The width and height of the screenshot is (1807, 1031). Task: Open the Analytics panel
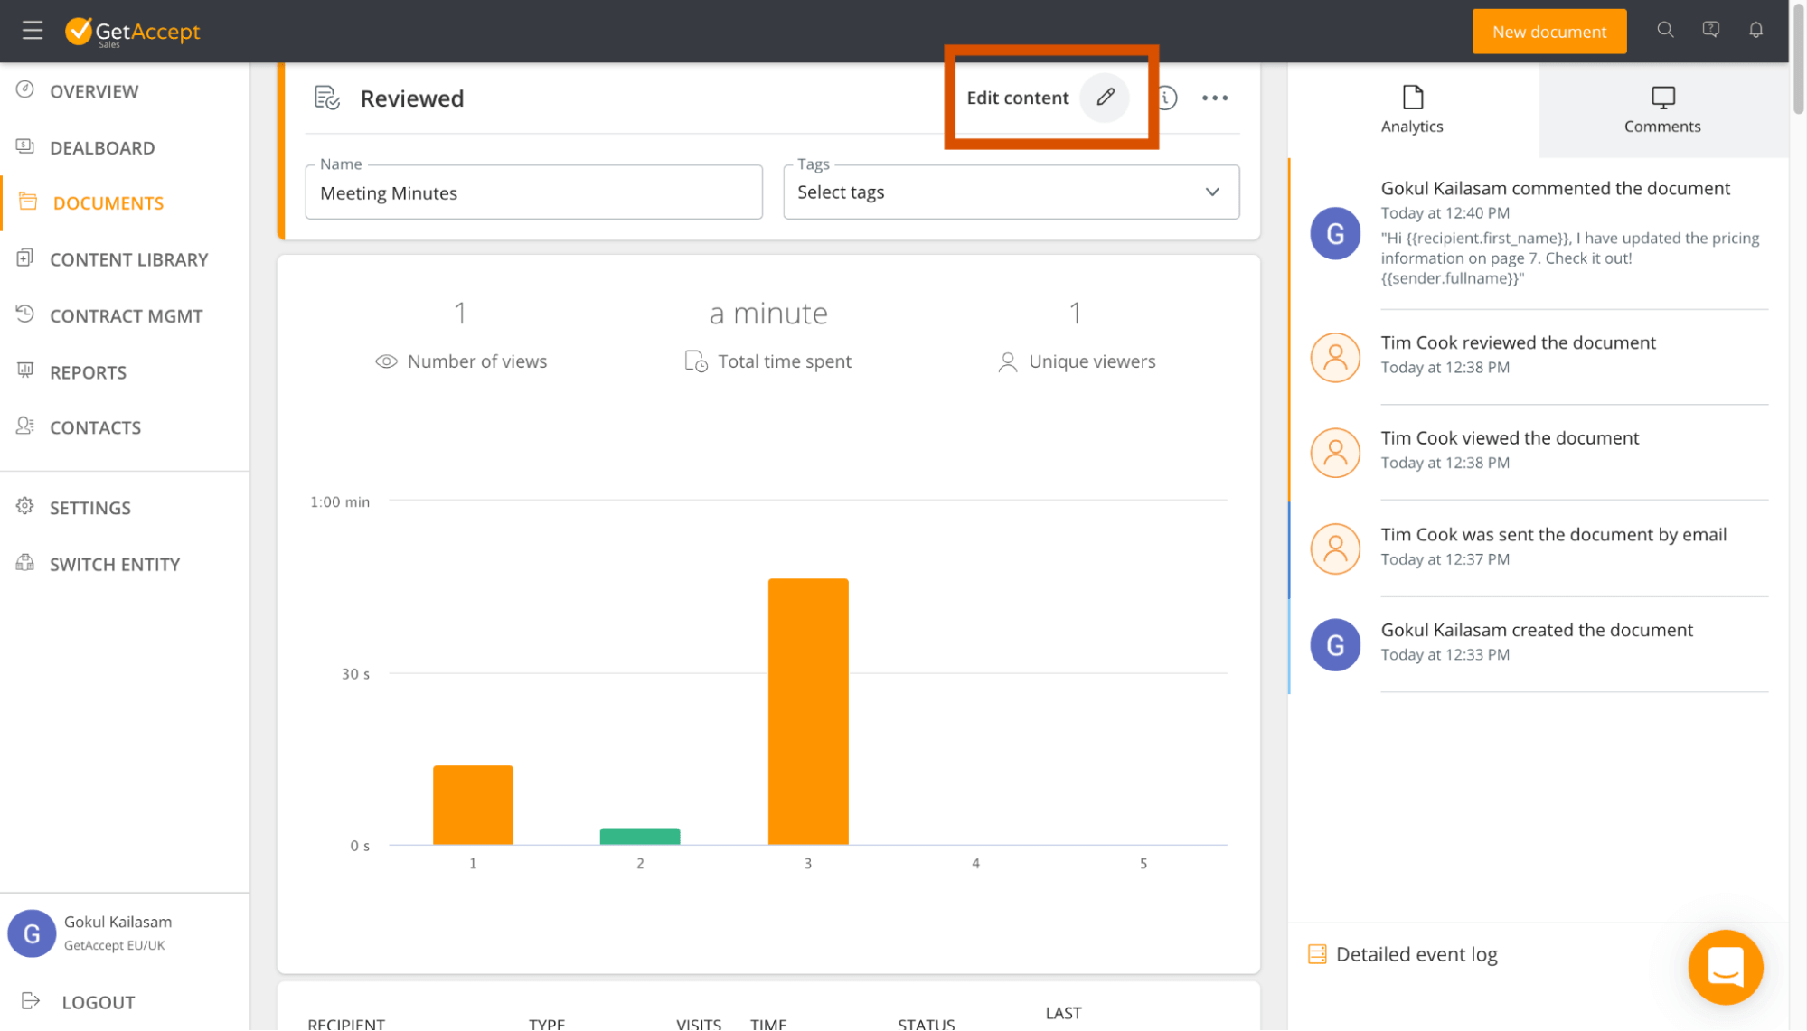tap(1412, 108)
